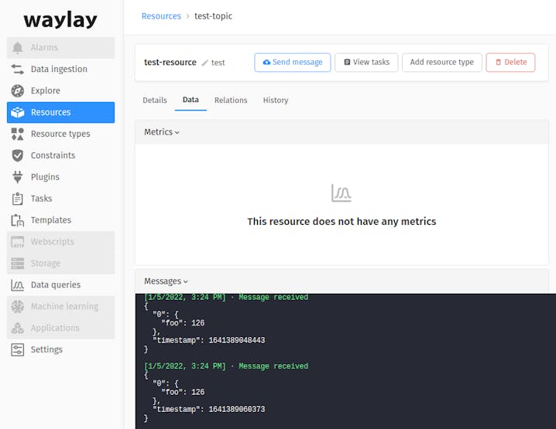
Task: Open the Relations tab
Action: click(x=231, y=100)
